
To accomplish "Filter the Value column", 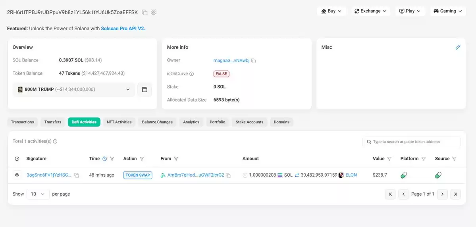I will tap(389, 159).
